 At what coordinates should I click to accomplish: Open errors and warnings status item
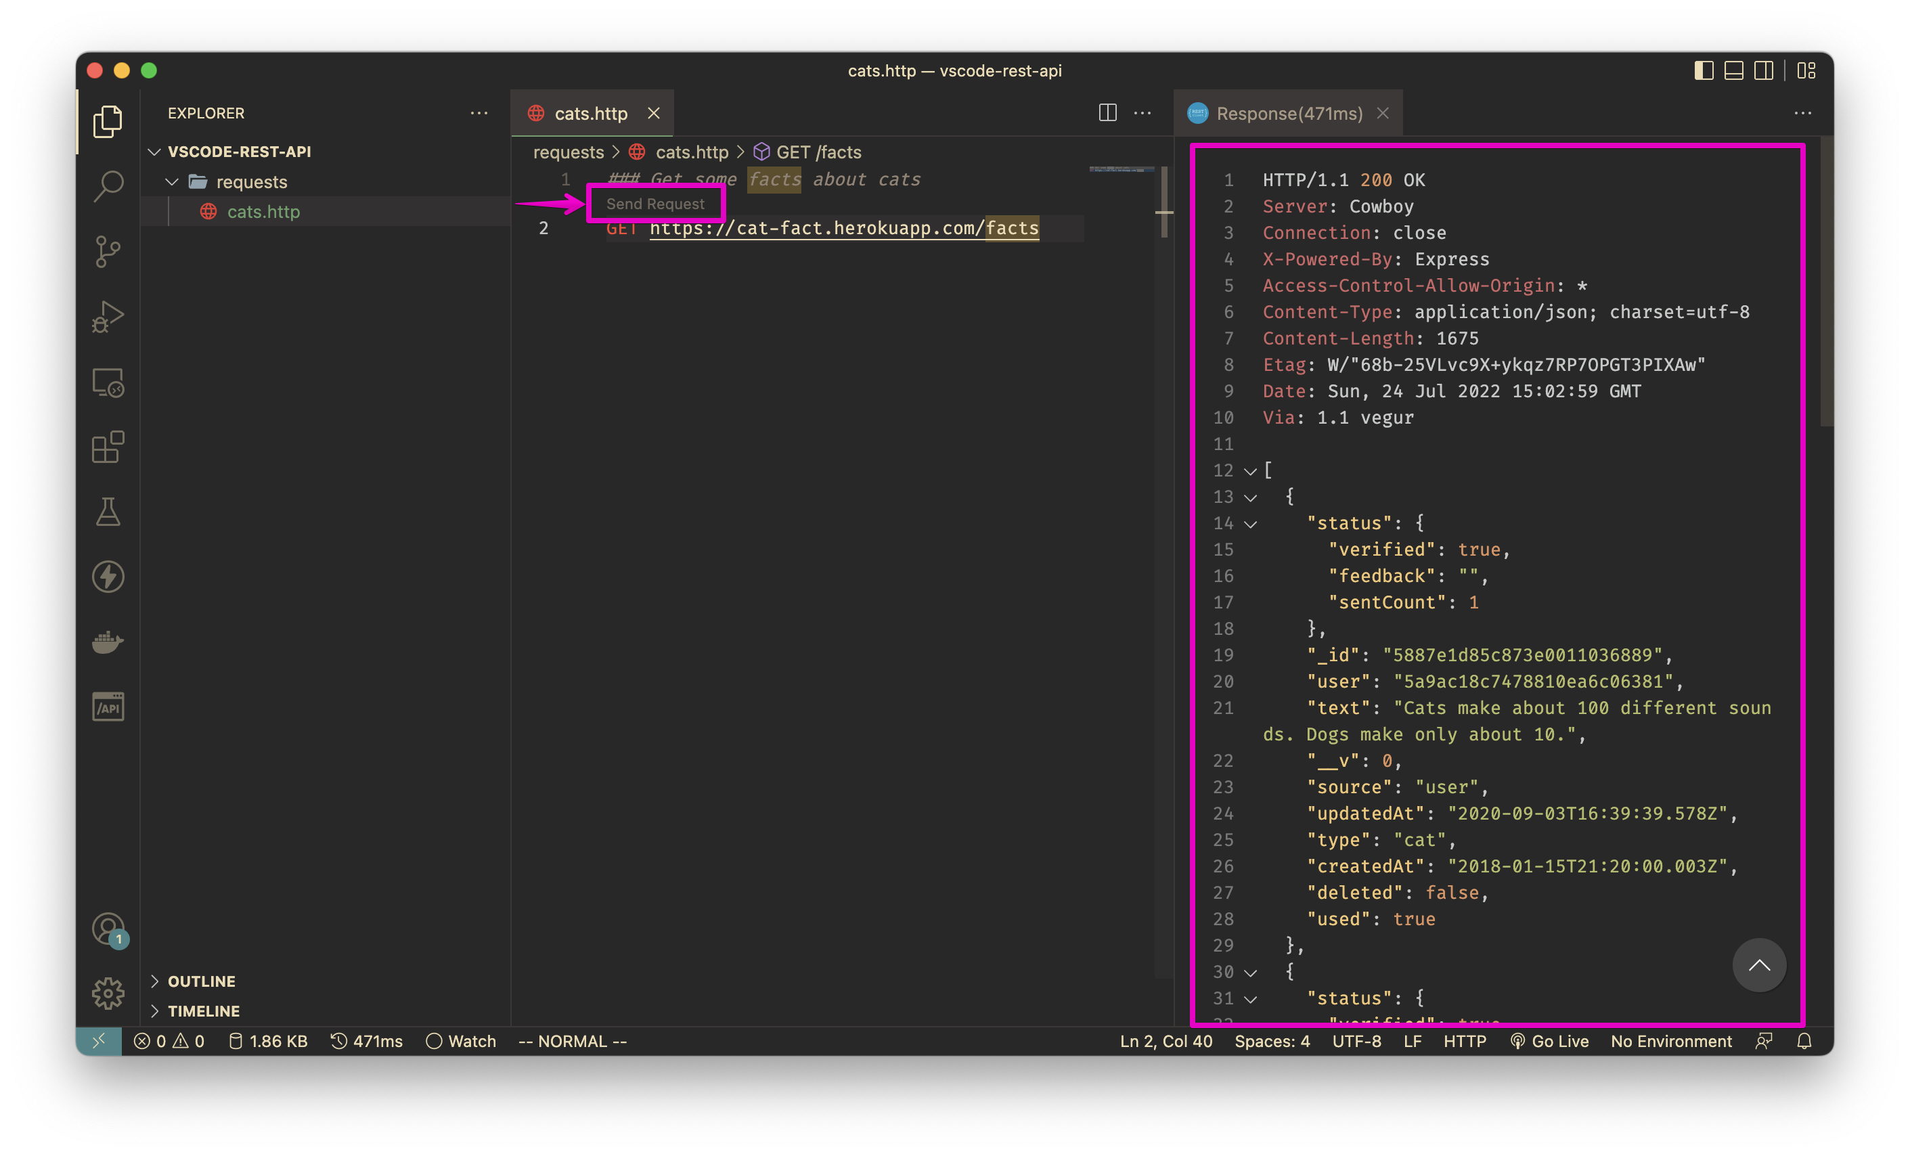pos(169,1040)
